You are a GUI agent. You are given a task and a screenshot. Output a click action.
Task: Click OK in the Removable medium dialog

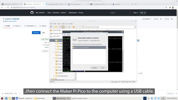point(103,68)
